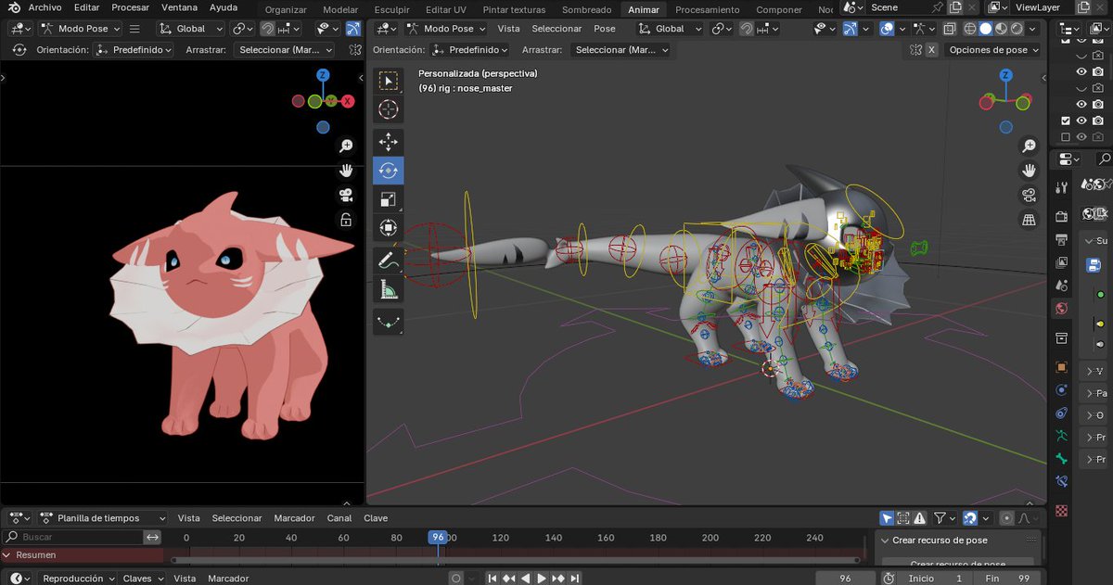Open the Archivo menu
1113x585 pixels.
pos(45,7)
